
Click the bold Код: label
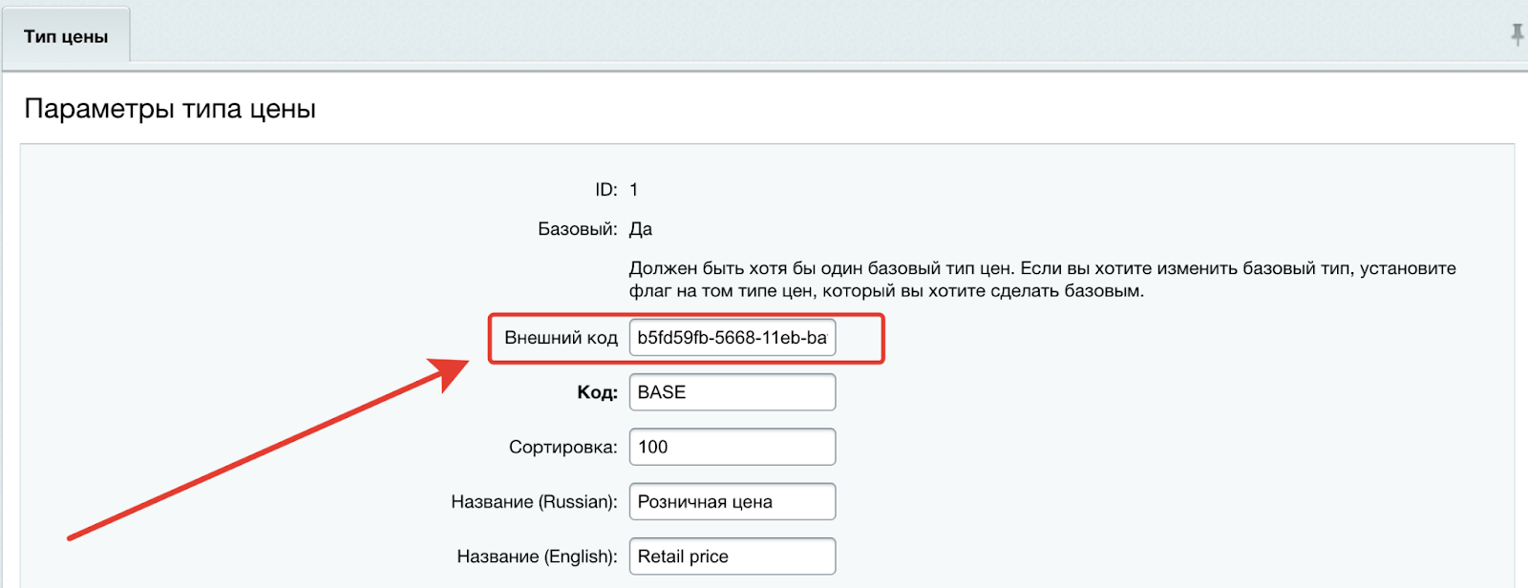coord(598,392)
